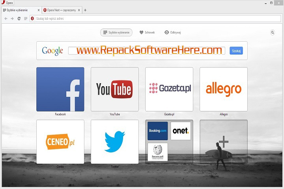Open a new tab with plus button
This screenshot has width=284, height=189.
pyautogui.click(x=85, y=10)
